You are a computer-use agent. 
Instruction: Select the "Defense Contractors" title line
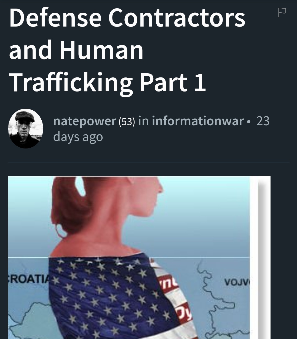127,18
